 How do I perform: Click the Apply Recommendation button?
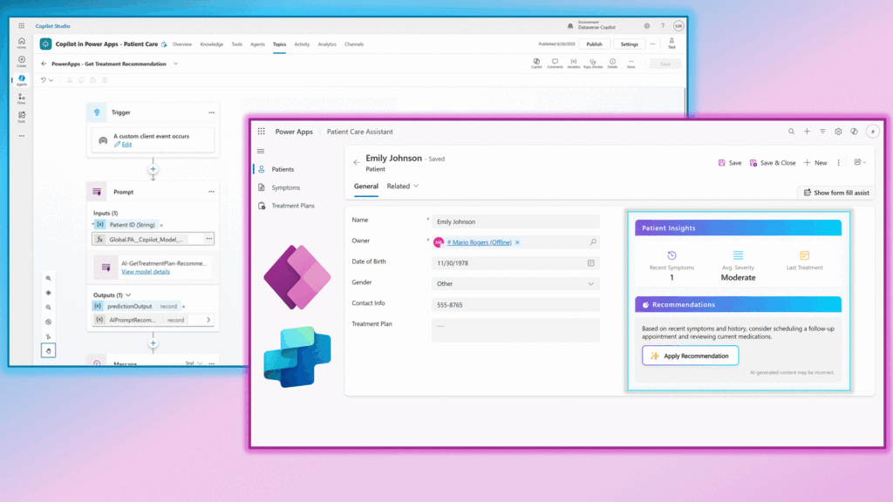(x=690, y=356)
